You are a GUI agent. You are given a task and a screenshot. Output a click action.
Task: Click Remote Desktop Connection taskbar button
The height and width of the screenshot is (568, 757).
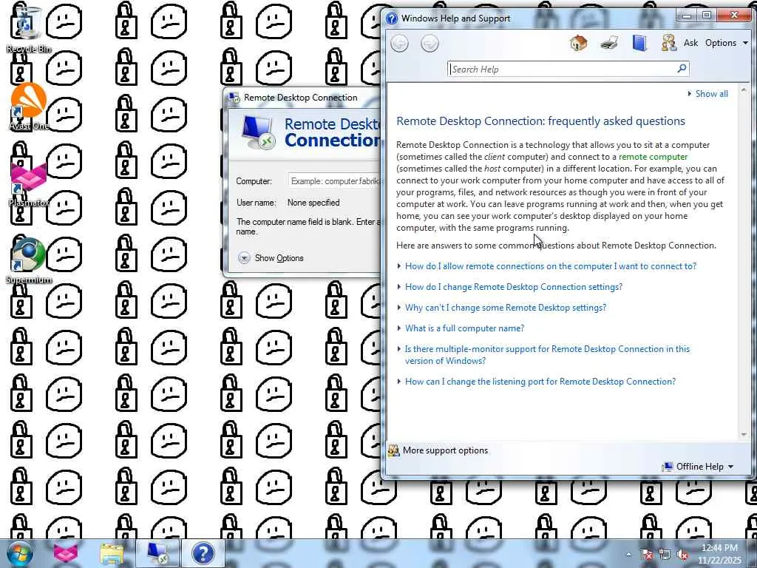click(158, 553)
